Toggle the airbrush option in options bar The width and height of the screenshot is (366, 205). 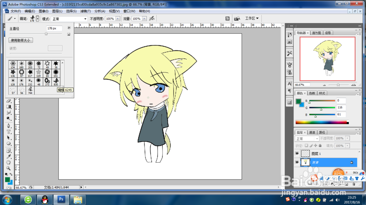[x=152, y=18]
